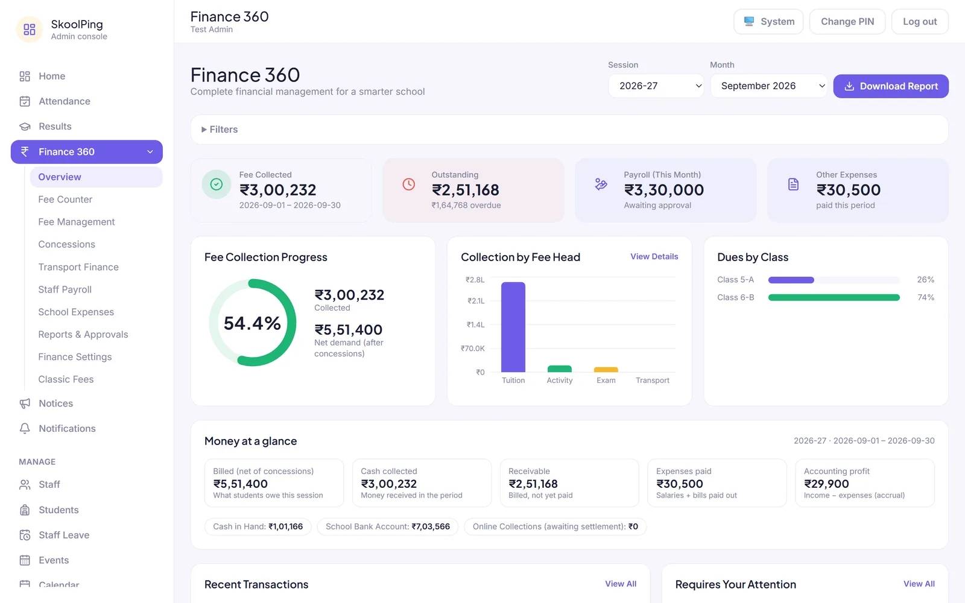Click the Notifications bell icon

pos(25,429)
